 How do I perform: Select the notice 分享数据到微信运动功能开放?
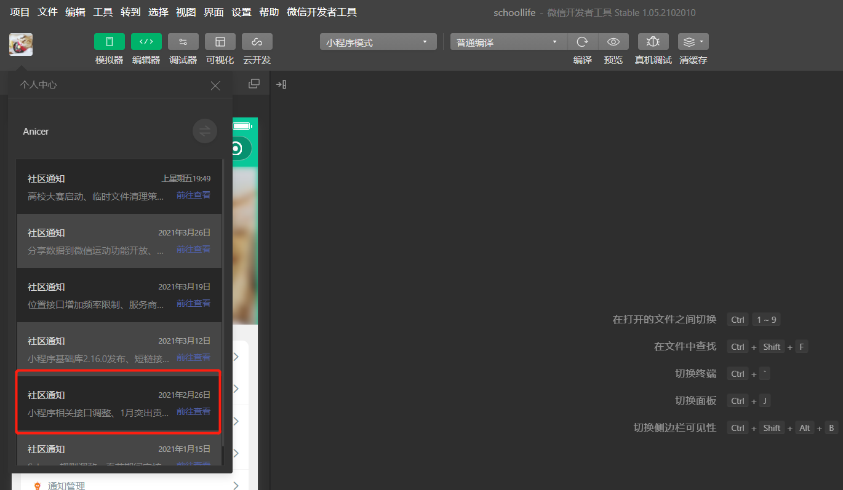click(119, 241)
